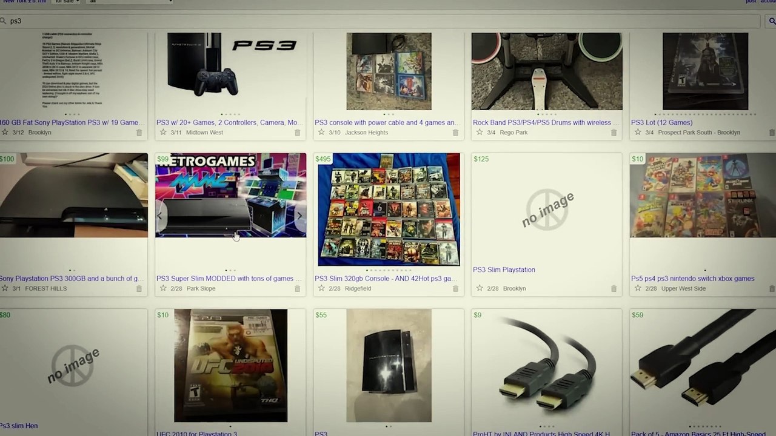Image resolution: width=776 pixels, height=436 pixels.
Task: Click 'Prospect Park South - Brooklyn' location text
Action: pos(699,133)
